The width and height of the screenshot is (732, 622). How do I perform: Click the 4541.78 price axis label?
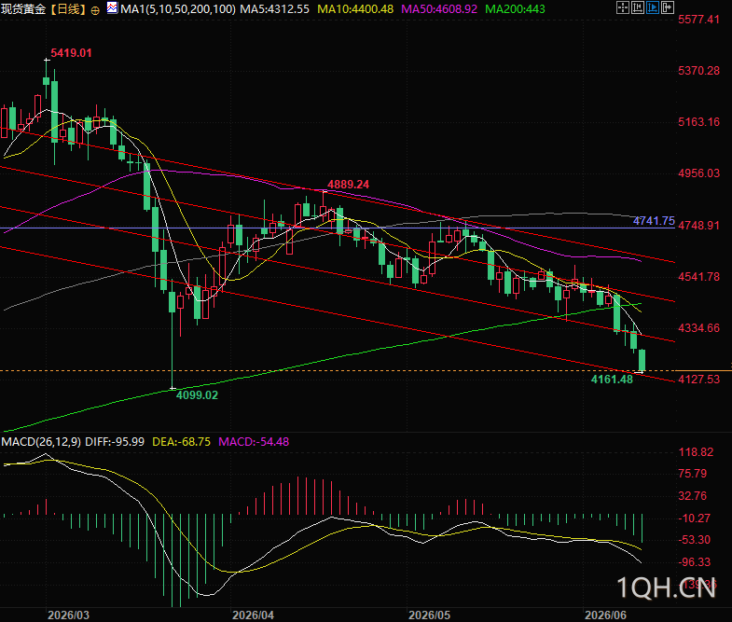point(698,277)
